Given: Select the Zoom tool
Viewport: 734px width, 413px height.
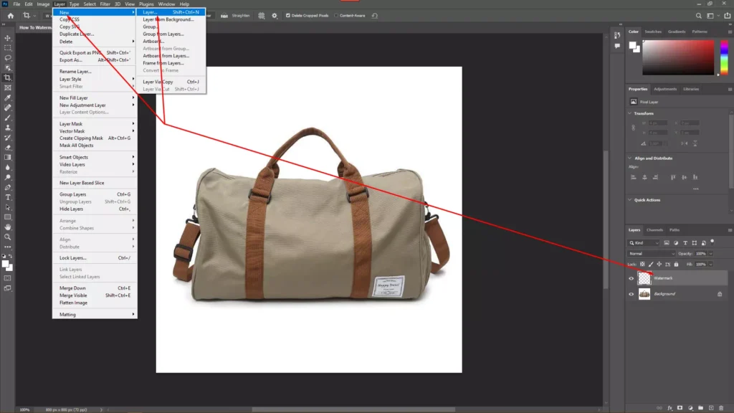Looking at the screenshot, I should click(x=7, y=237).
